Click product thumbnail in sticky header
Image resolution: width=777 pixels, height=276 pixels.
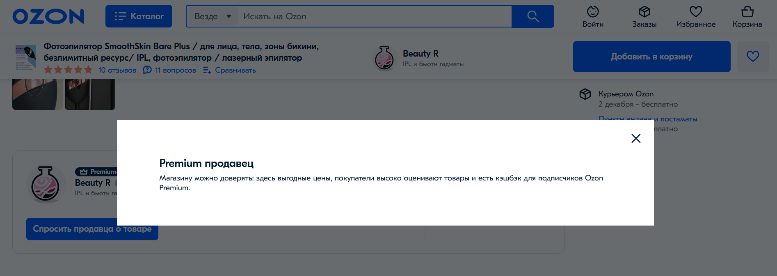pos(25,57)
